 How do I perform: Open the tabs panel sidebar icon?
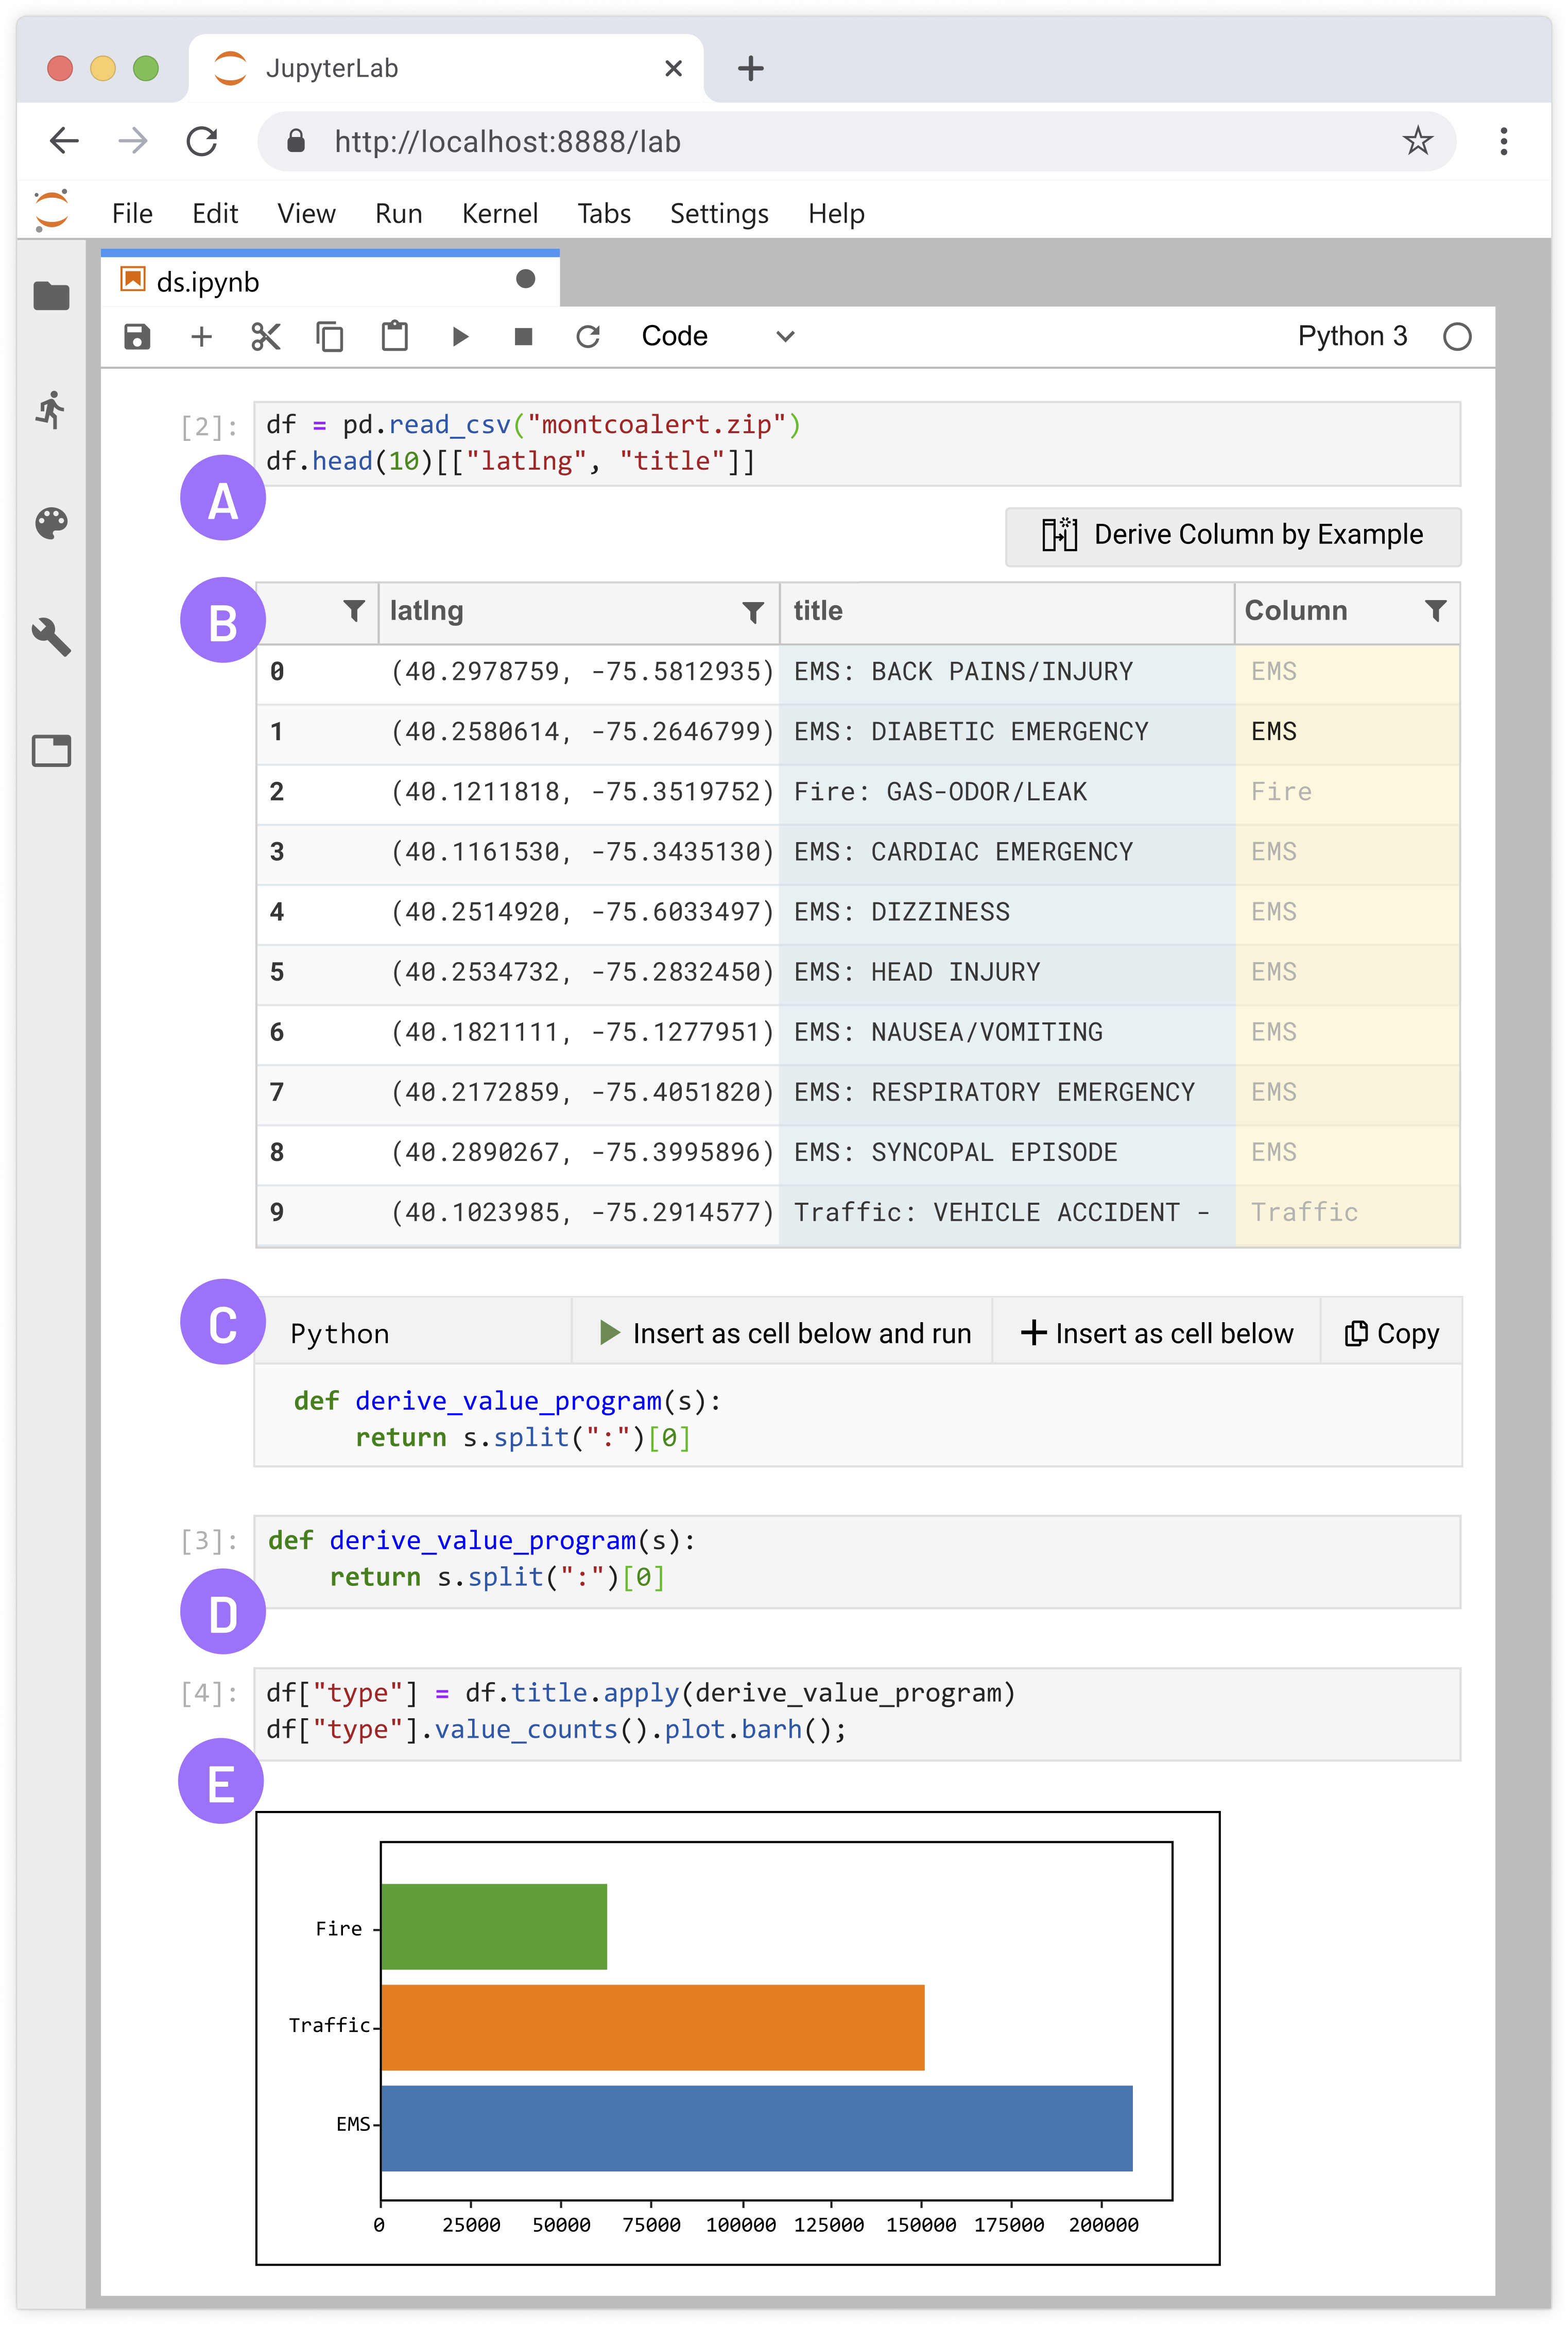51,751
